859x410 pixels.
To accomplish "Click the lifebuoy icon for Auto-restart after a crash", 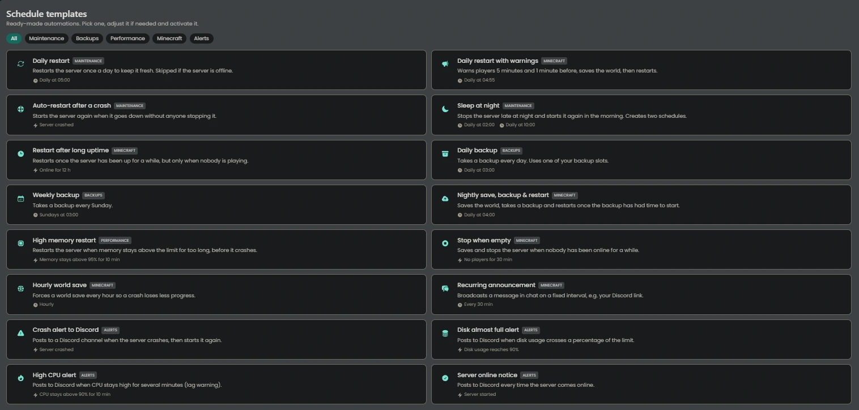I will point(21,109).
